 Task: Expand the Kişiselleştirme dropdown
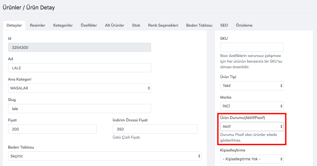(x=252, y=159)
